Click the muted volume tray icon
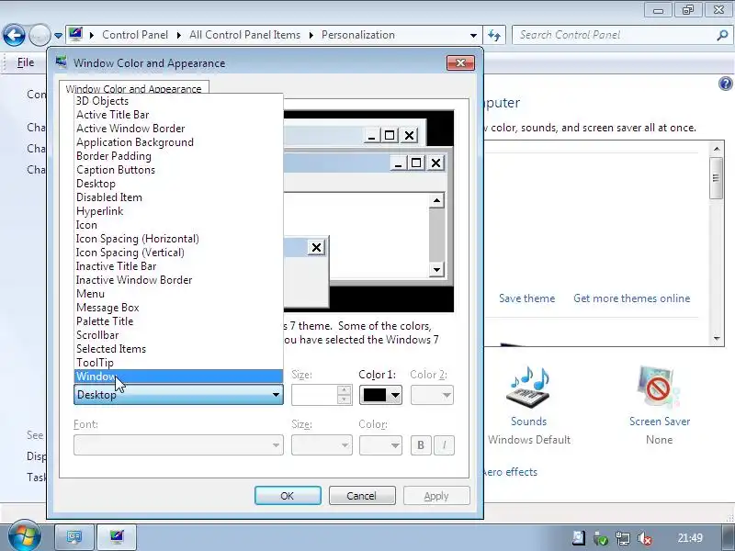 pyautogui.click(x=645, y=538)
